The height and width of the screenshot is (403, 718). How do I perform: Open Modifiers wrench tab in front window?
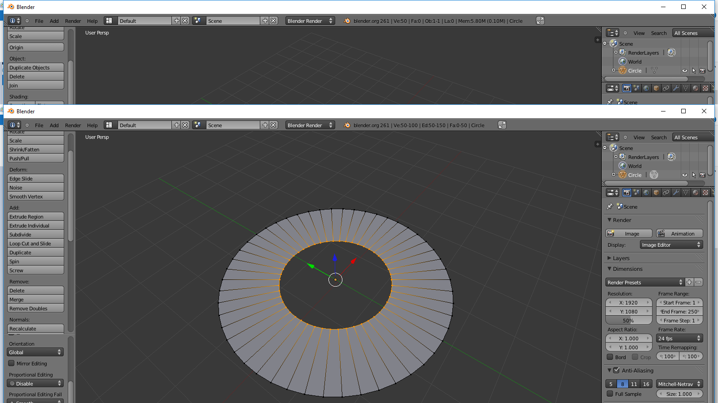pyautogui.click(x=676, y=193)
